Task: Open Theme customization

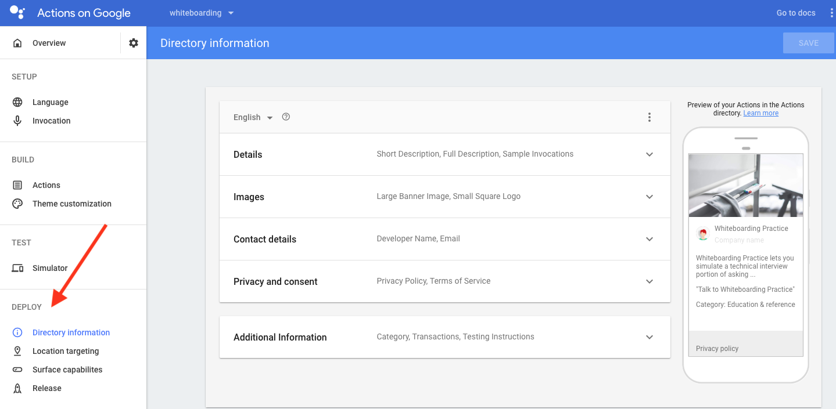Action: pyautogui.click(x=72, y=204)
